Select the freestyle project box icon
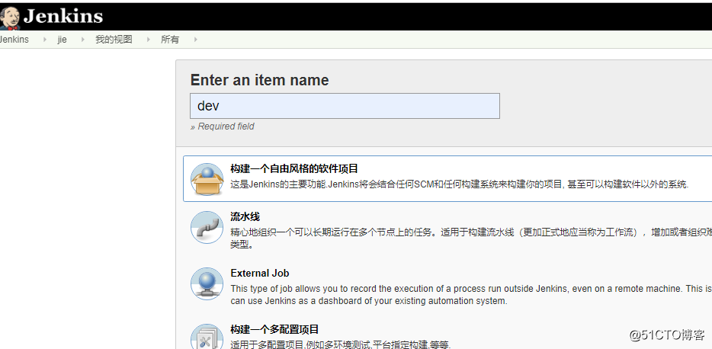 pyautogui.click(x=207, y=179)
